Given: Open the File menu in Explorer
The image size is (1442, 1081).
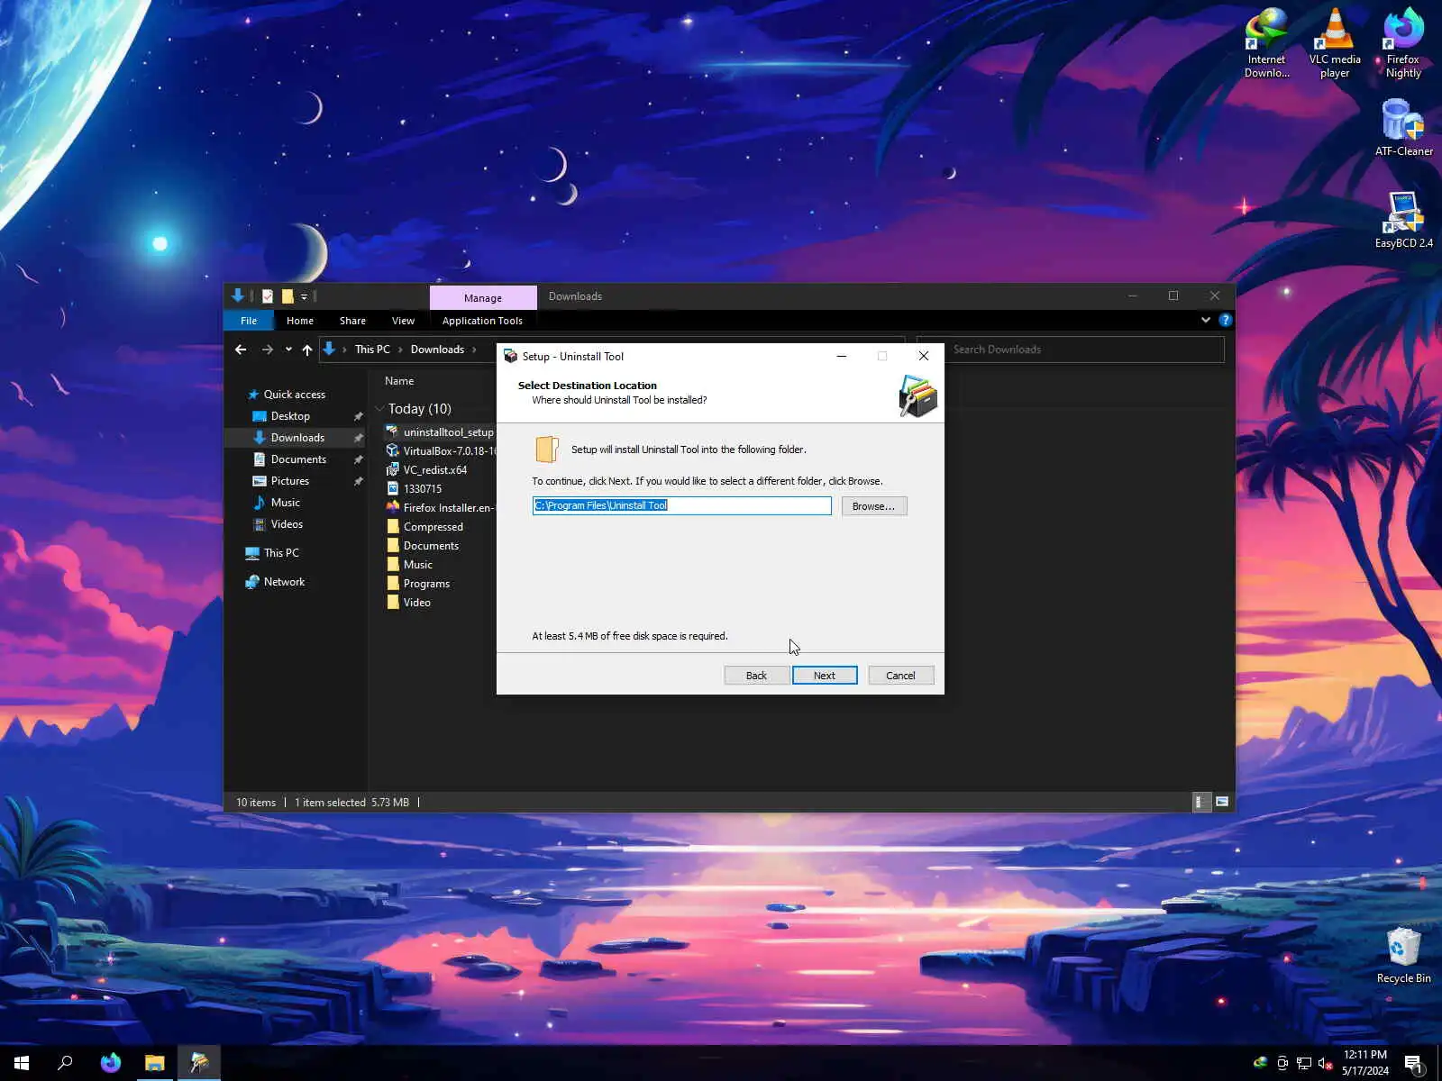Looking at the screenshot, I should 249,321.
